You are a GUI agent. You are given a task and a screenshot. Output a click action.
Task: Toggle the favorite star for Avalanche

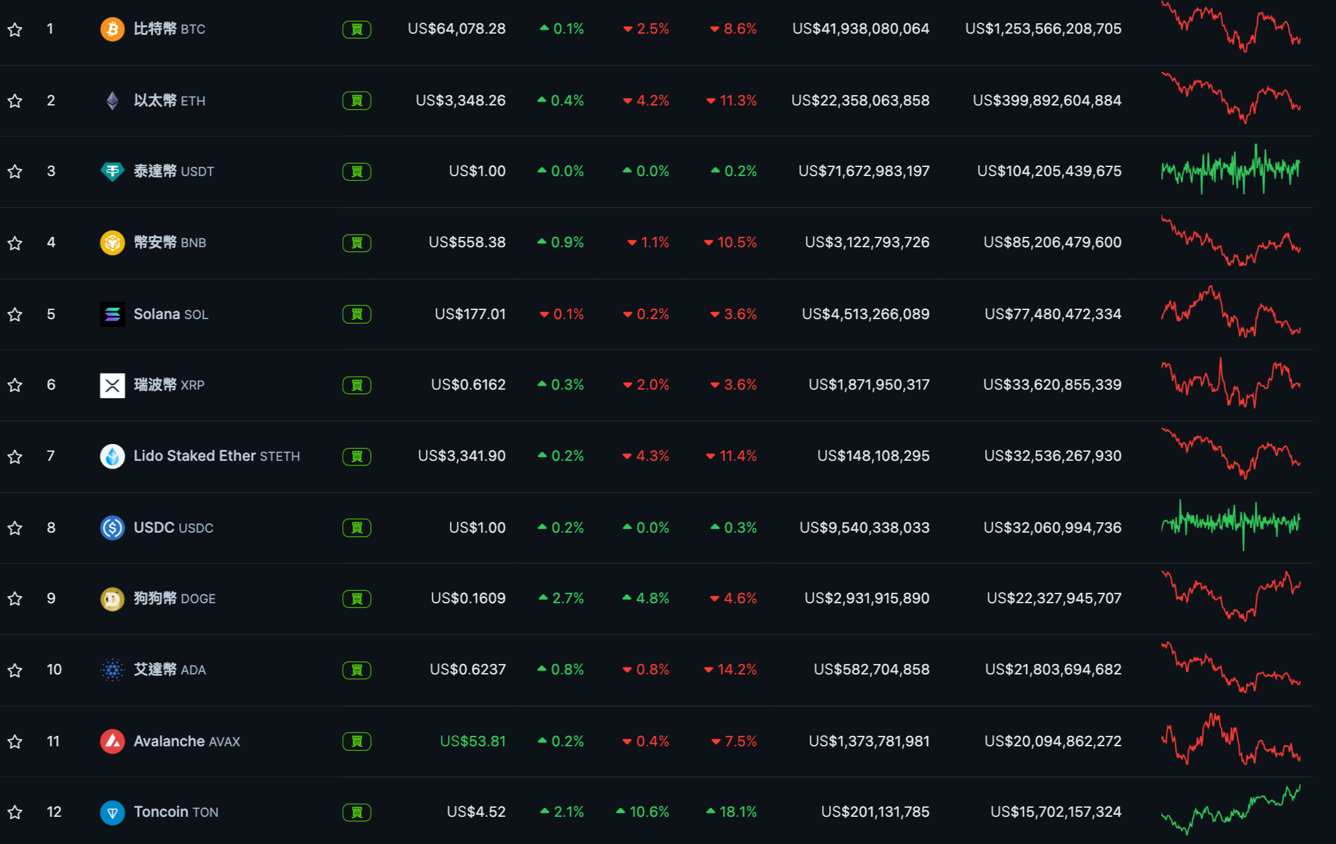coord(15,742)
